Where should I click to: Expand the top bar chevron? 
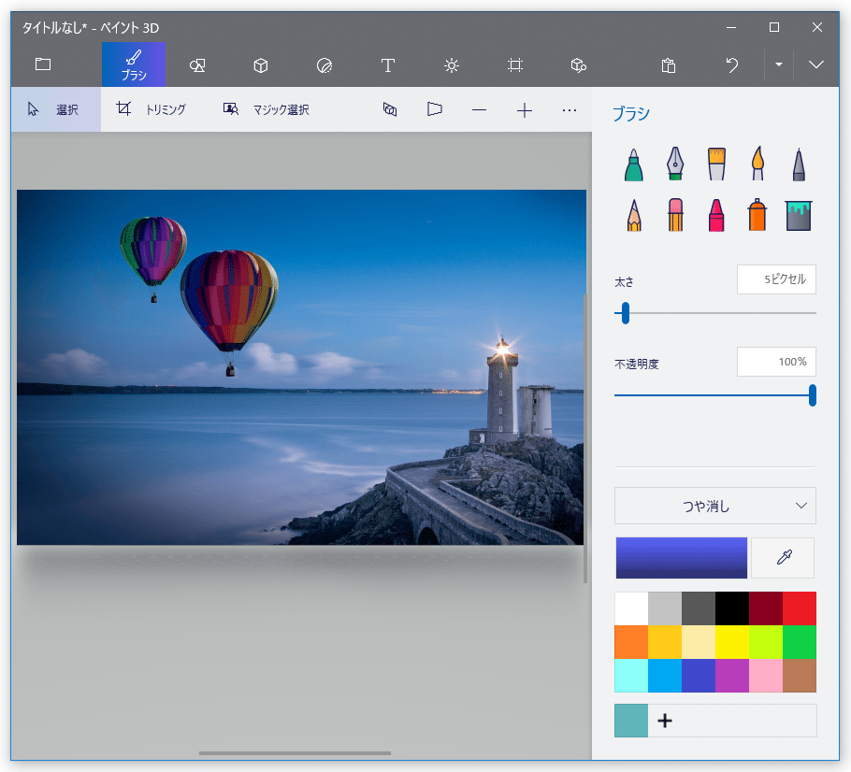pos(815,64)
